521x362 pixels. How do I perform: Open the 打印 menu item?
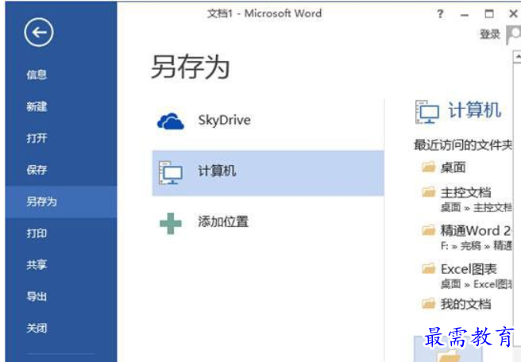[37, 233]
